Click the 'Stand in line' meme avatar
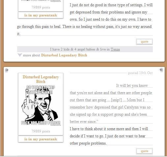This screenshot has height=157, width=167. coord(41,106)
